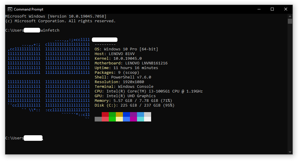
Task: Click the 'Packages: 9 (scoop)' line
Action: click(x=117, y=73)
